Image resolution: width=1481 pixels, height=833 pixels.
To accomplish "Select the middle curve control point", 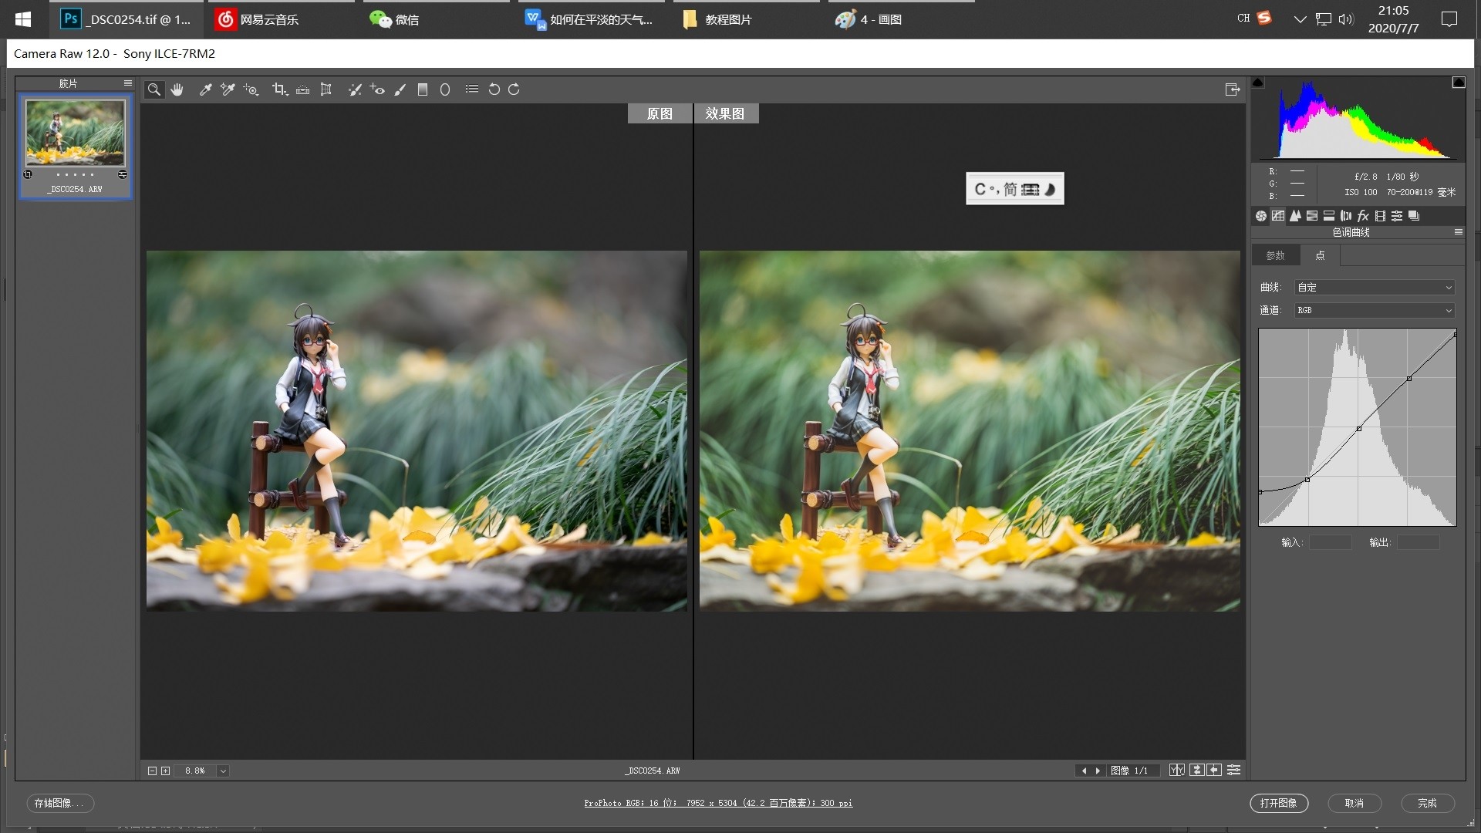I will click(1358, 429).
